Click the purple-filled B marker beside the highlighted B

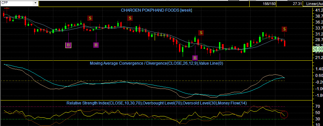click(x=96, y=45)
